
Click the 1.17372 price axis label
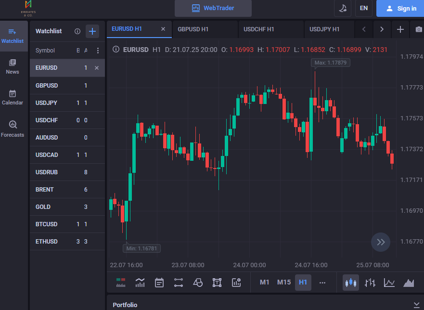pos(411,149)
